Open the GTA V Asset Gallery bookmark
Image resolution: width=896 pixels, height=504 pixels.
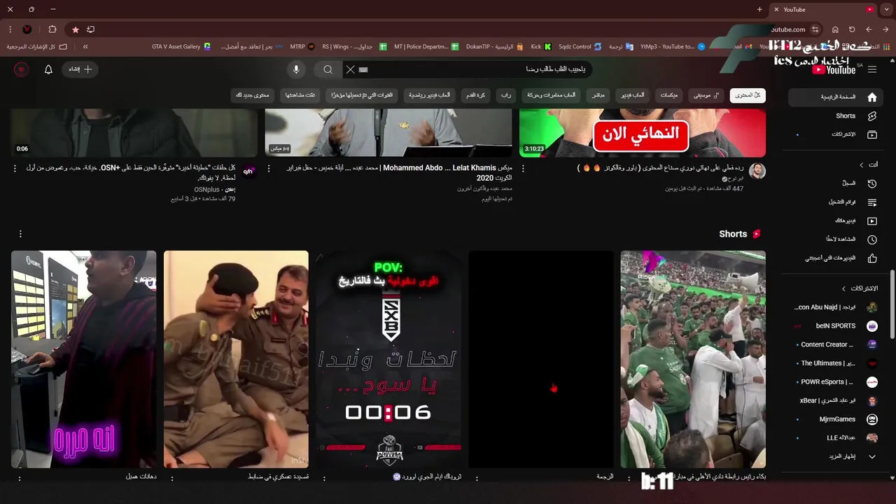pos(181,47)
